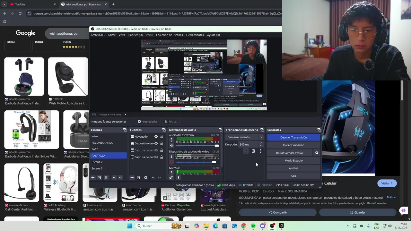Open audio mixer toolbar menu dots
The image size is (411, 231).
tap(178, 177)
